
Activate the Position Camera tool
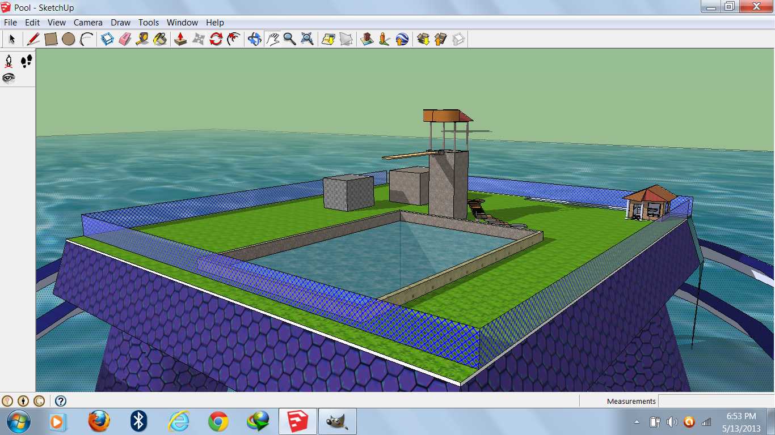9,61
